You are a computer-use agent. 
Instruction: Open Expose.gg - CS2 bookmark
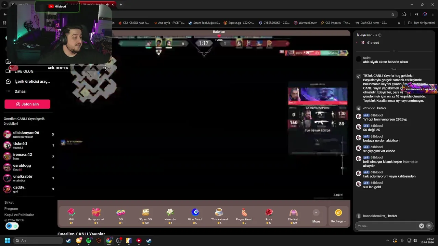(x=239, y=23)
